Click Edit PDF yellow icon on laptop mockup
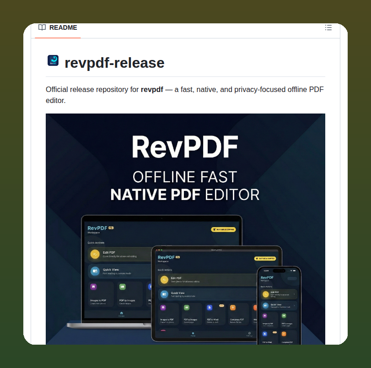 [95, 254]
